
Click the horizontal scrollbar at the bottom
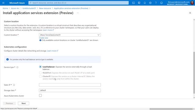(x=171, y=109)
